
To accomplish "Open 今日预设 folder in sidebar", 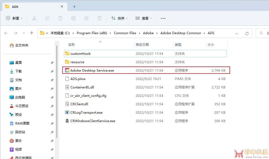I will coord(19,106).
